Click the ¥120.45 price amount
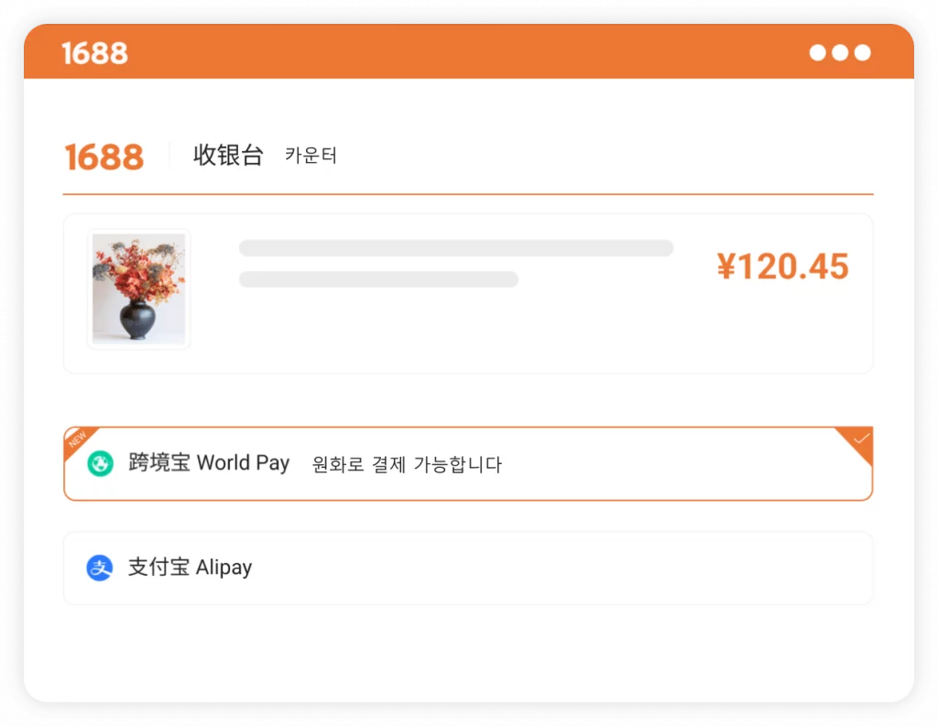Viewport: 938px width, 726px height. [782, 266]
